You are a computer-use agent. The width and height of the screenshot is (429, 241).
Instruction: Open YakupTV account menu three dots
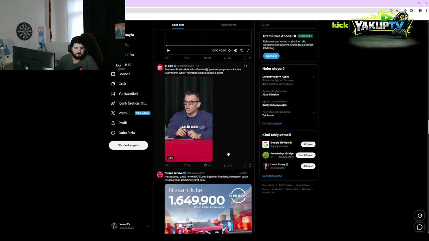pos(149,226)
